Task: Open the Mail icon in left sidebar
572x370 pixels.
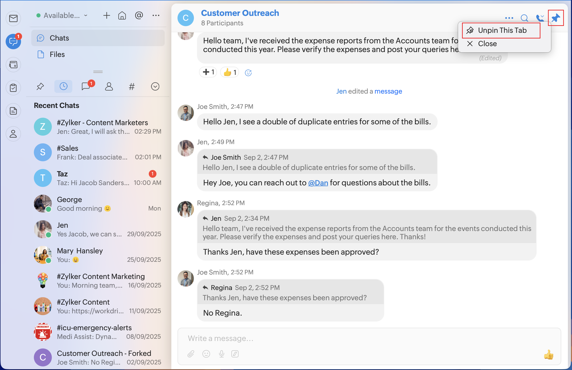Action: 13,18
